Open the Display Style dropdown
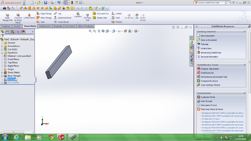 [x=116, y=31]
